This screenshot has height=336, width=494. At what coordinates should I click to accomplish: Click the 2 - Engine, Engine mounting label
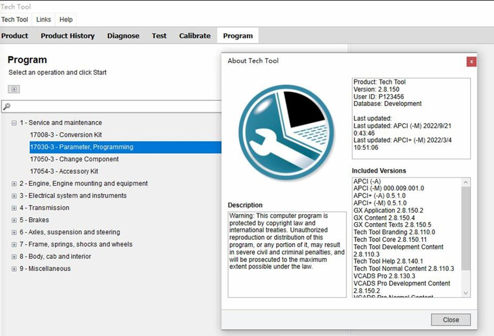[x=84, y=183]
